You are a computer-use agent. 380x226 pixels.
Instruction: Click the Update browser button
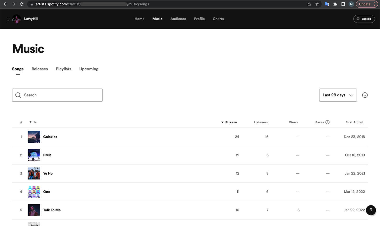coord(364,4)
